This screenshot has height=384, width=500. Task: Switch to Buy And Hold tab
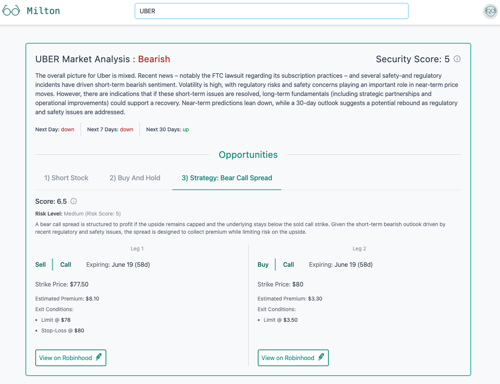(x=135, y=178)
